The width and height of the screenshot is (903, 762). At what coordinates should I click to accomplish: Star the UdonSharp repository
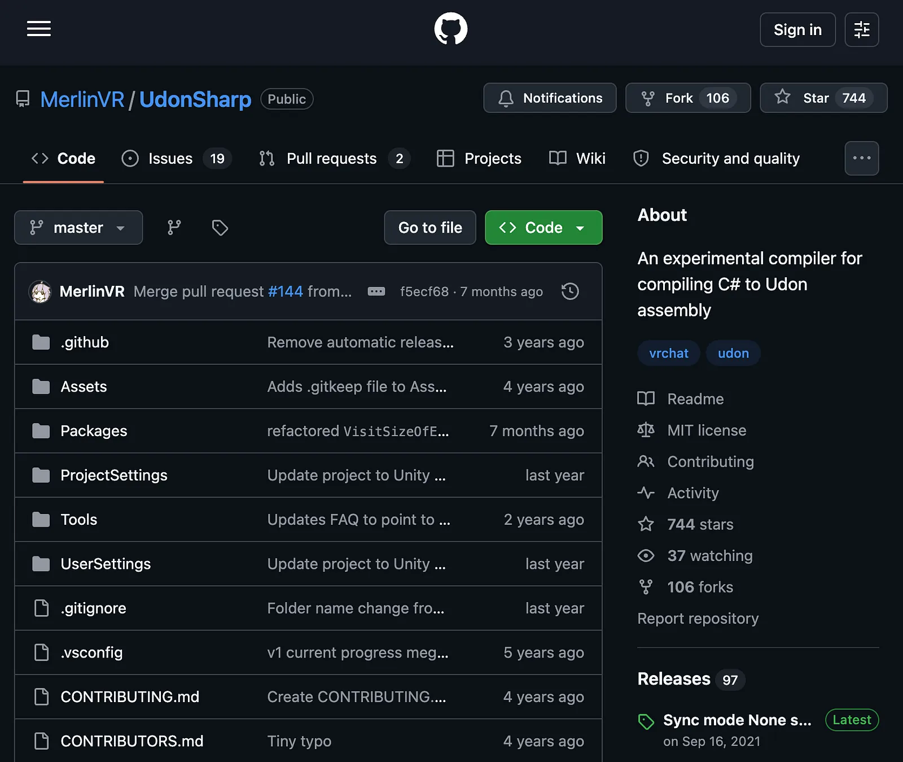[823, 98]
